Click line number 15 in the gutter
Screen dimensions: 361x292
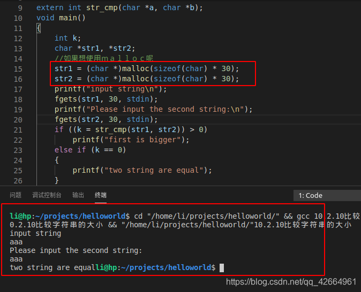18,69
